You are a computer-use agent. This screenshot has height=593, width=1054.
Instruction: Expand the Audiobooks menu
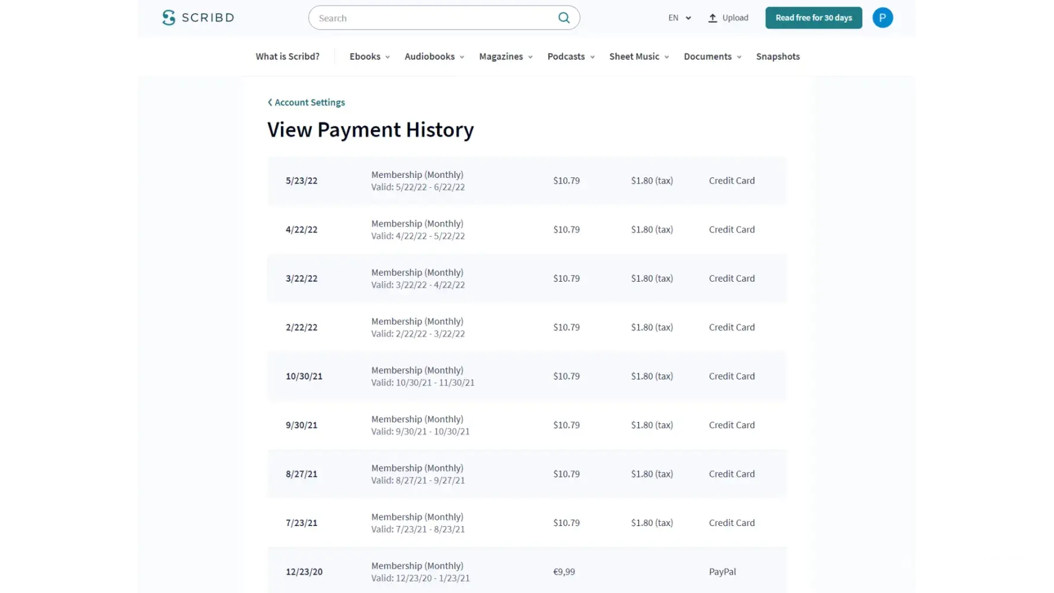click(434, 56)
